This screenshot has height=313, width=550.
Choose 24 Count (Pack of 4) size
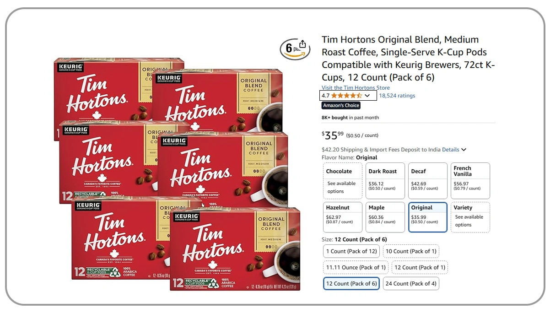click(x=411, y=283)
